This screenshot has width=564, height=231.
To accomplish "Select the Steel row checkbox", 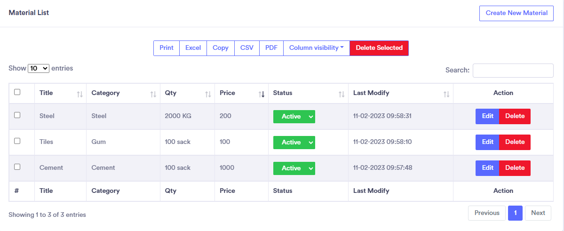I will pyautogui.click(x=17, y=115).
